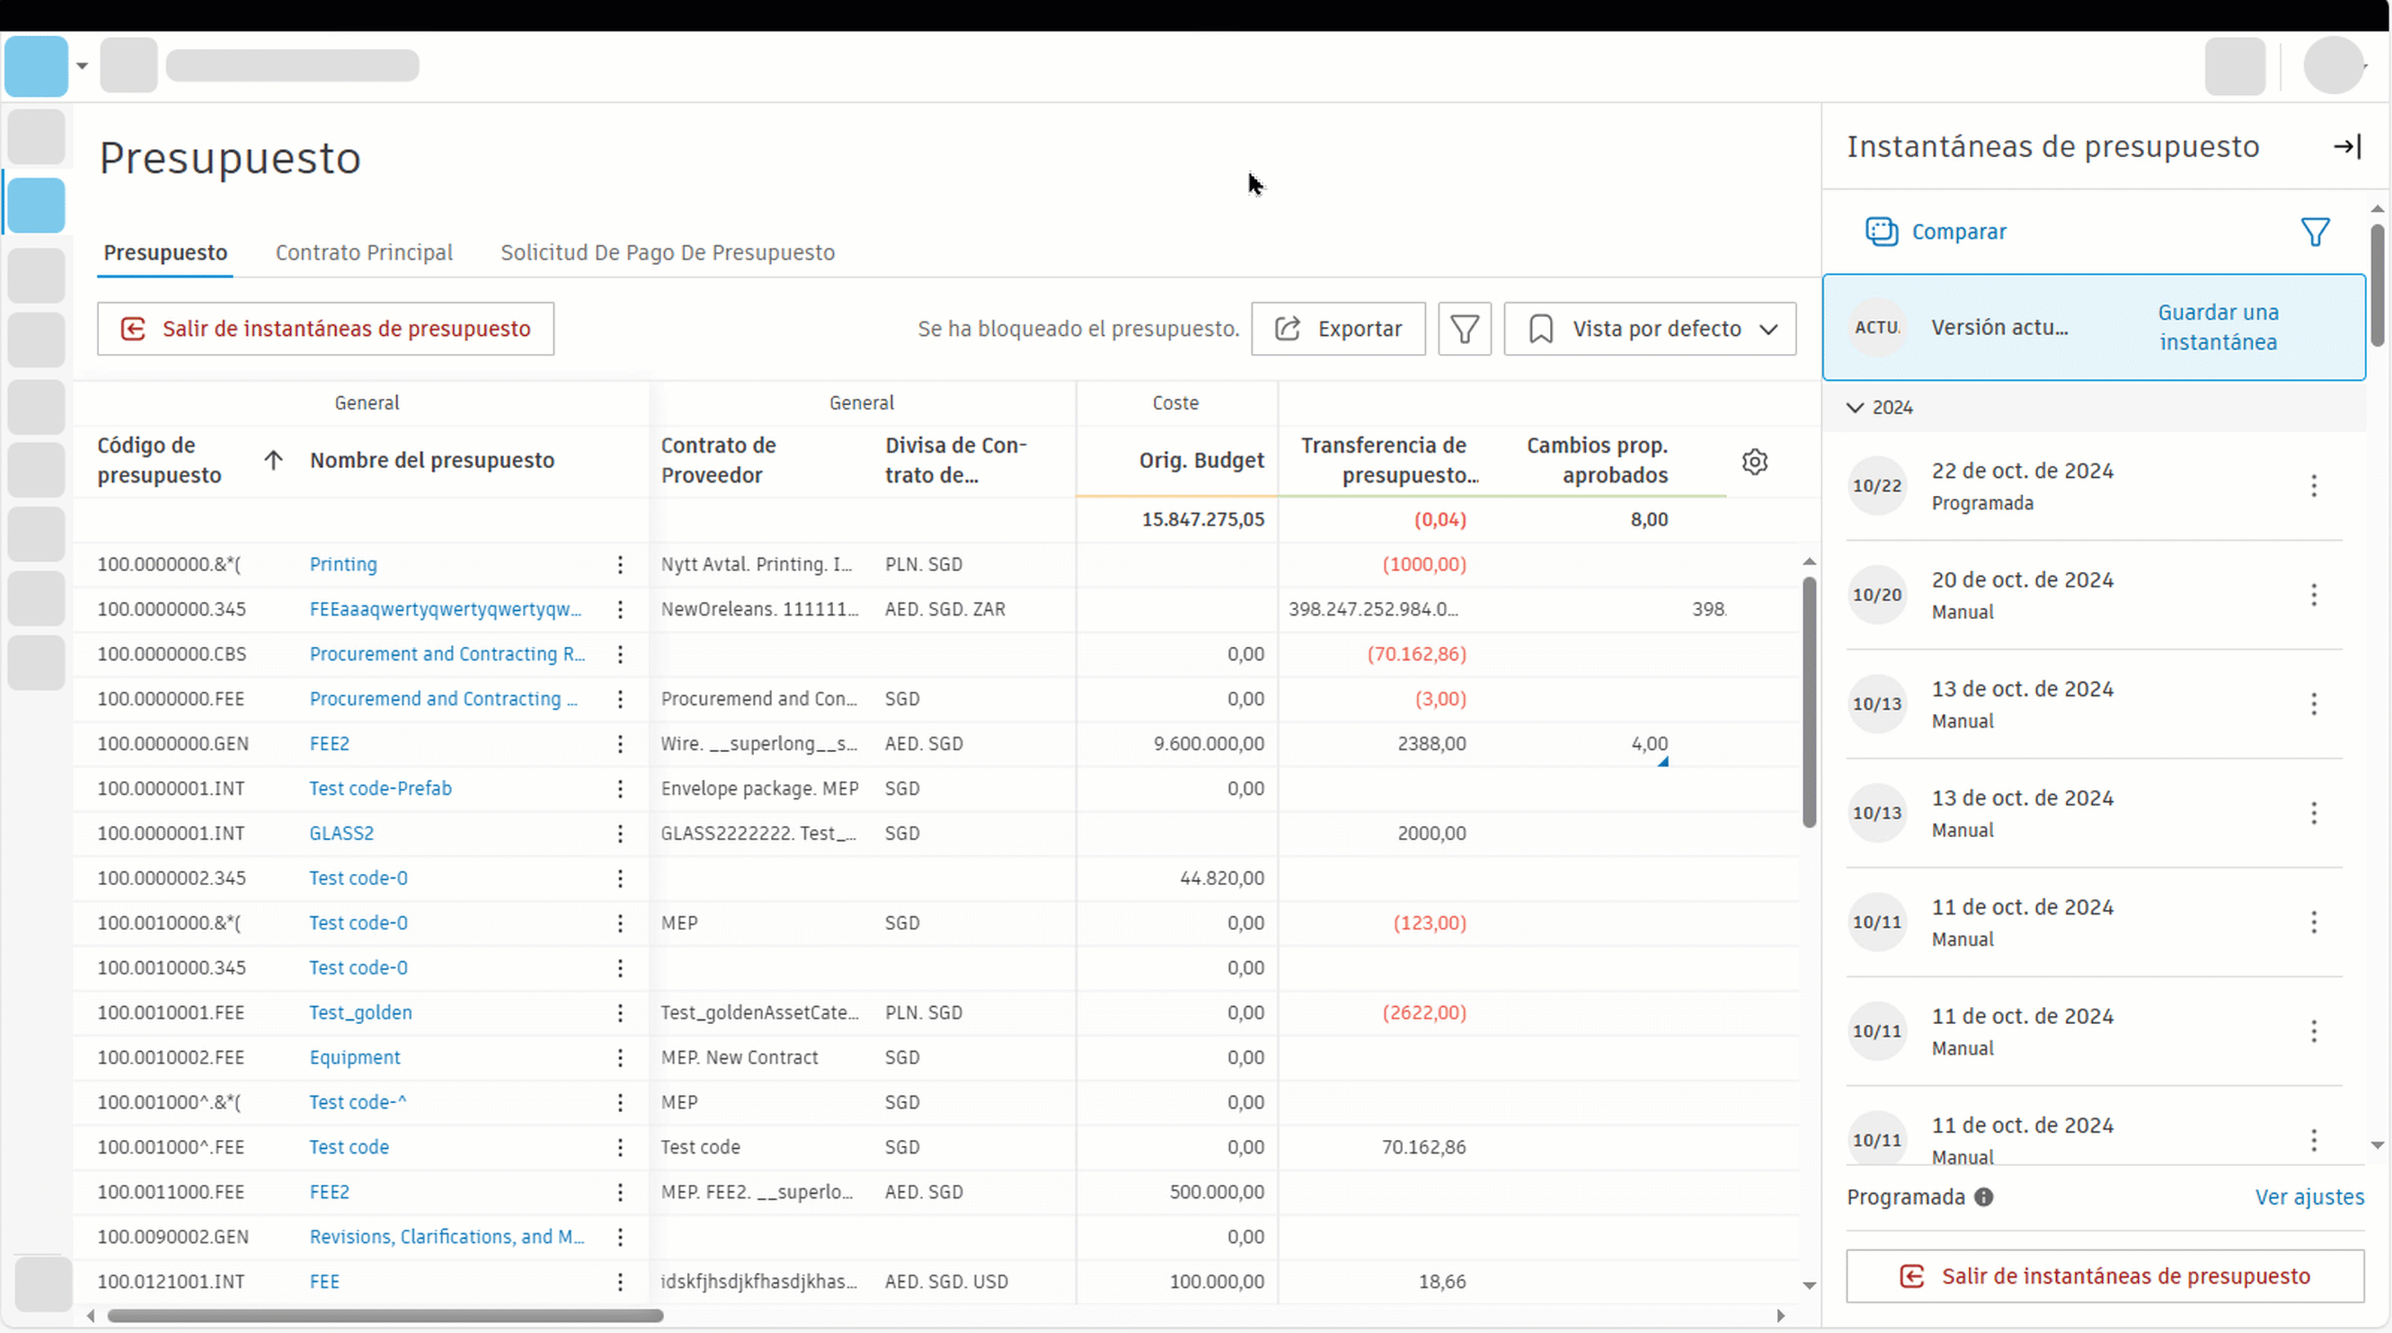Open Vista por defecto dropdown
2392x1333 pixels.
coord(1649,329)
